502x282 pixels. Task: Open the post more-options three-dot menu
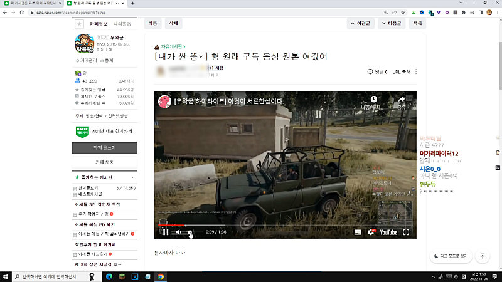click(416, 71)
